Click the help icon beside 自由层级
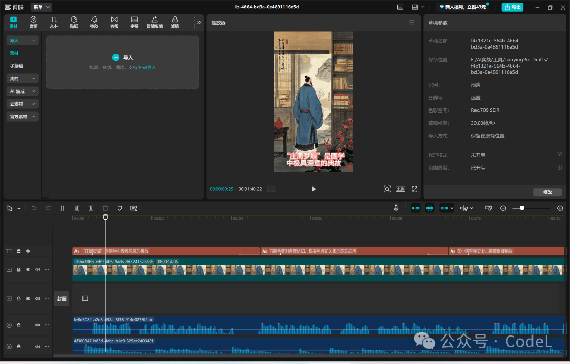Screen dimensions: 570x364 (560, 167)
